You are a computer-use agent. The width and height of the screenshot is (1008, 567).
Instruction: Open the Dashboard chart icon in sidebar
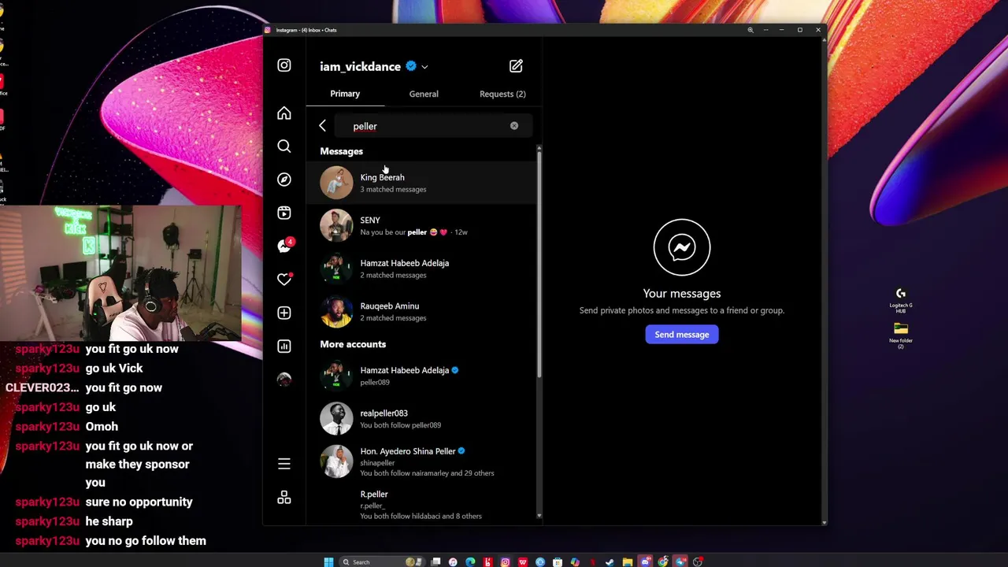[x=284, y=346]
